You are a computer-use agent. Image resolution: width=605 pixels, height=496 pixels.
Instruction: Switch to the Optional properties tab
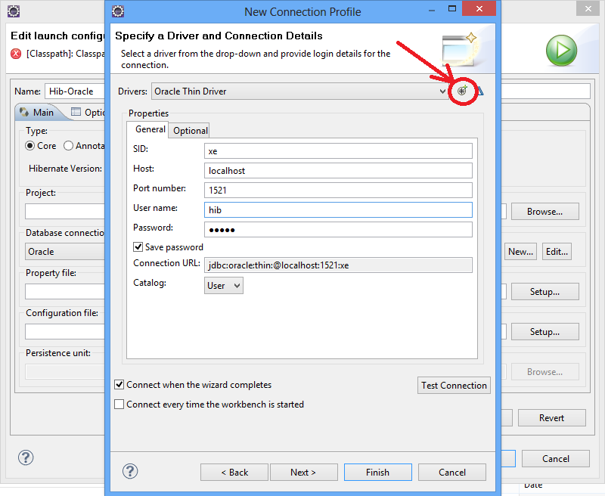188,130
